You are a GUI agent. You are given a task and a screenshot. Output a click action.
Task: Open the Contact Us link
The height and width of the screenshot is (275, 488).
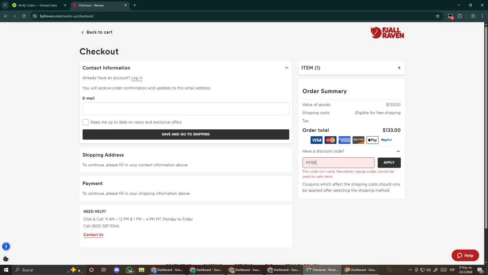(x=93, y=235)
